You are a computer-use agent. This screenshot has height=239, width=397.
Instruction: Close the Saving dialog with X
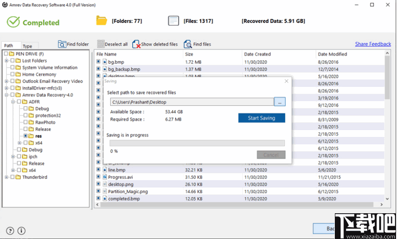tap(286, 81)
